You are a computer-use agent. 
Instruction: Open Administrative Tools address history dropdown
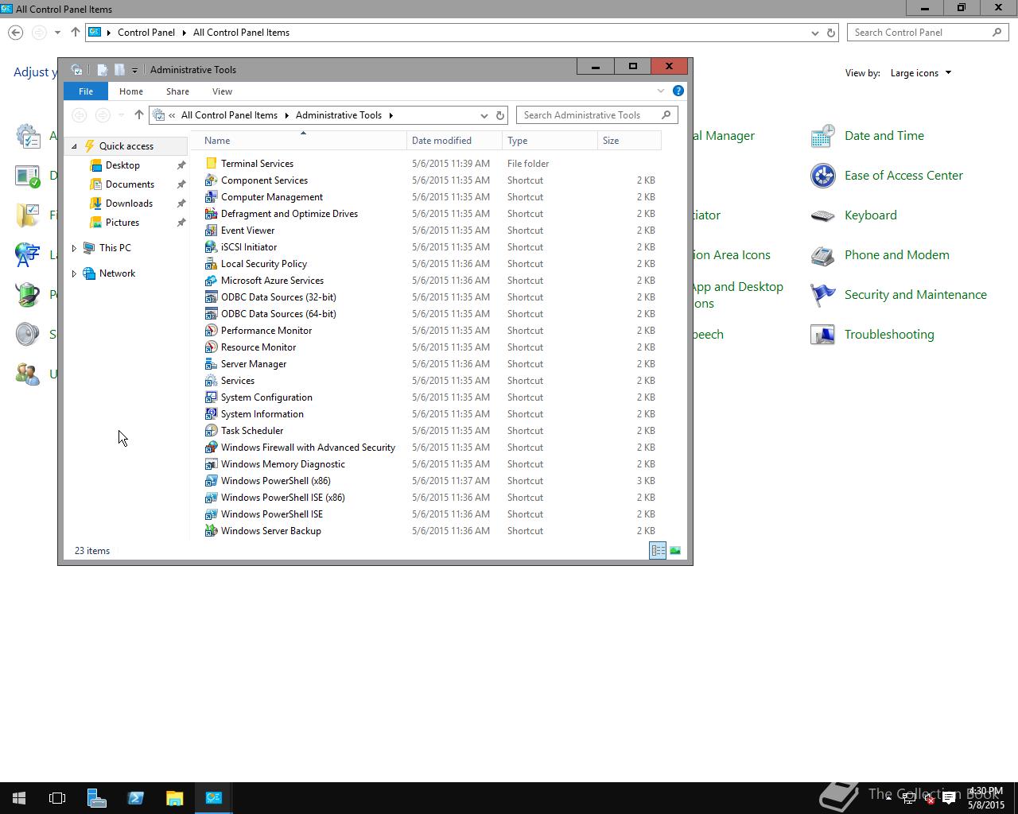[484, 115]
